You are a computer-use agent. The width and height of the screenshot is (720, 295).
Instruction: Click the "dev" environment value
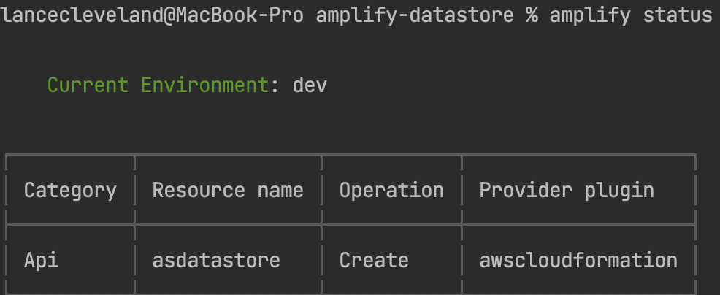point(310,85)
